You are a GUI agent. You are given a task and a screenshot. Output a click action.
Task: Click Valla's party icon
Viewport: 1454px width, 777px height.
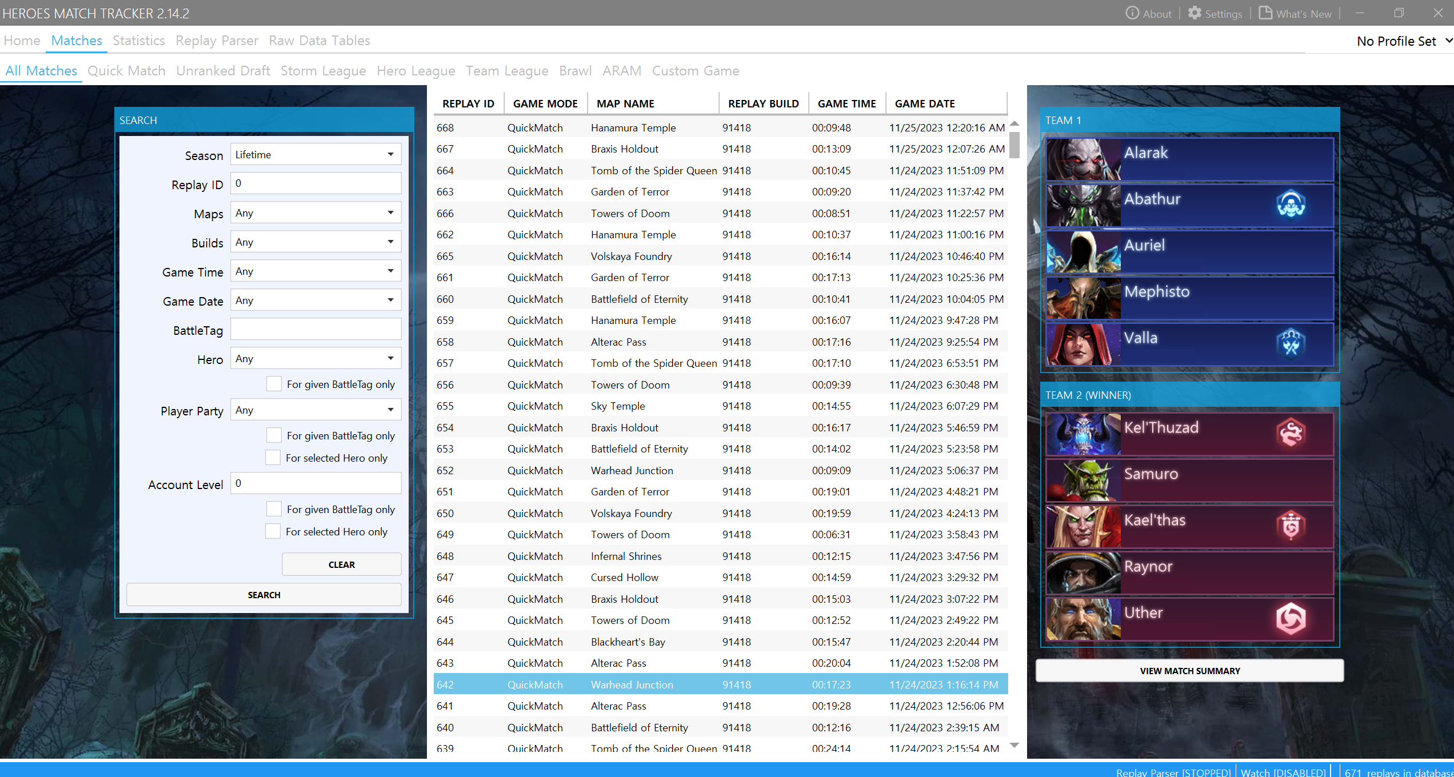[1291, 343]
